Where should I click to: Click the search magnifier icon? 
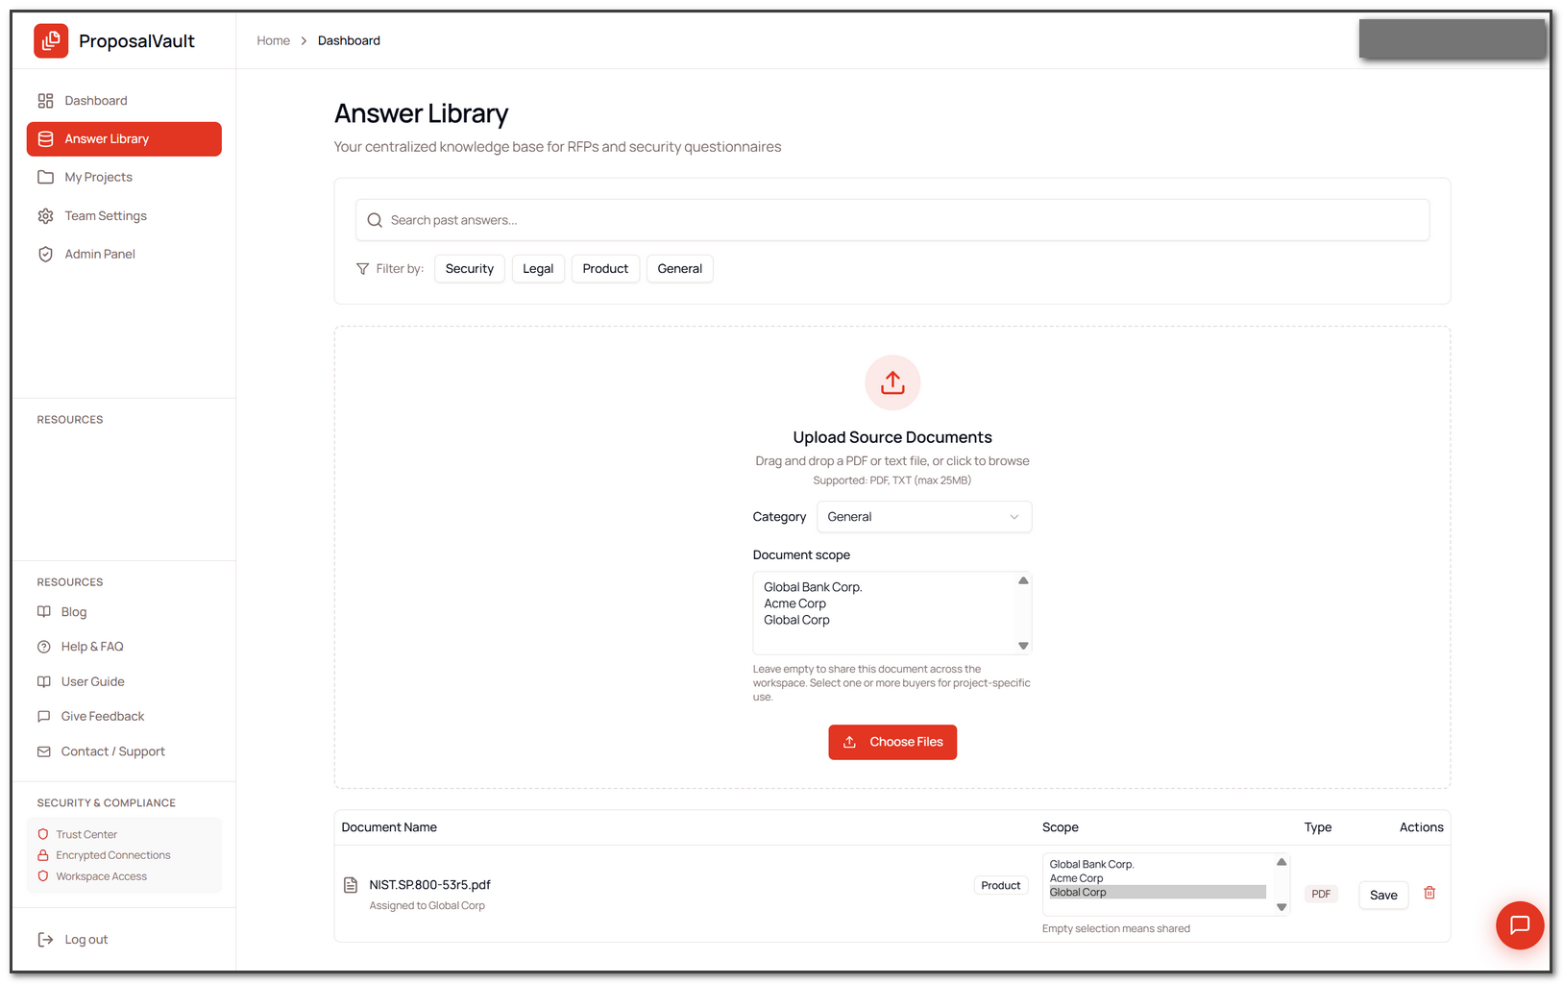375,221
